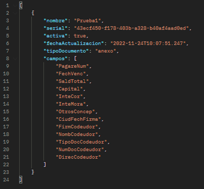Click the "Prueba1" value

[x=87, y=21]
